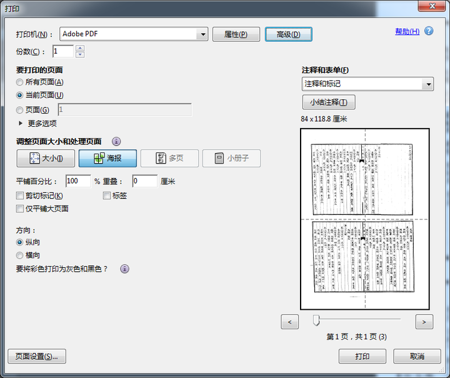Select the 多页 multiple pages button
Viewport: 450px width, 378px height.
(x=169, y=158)
